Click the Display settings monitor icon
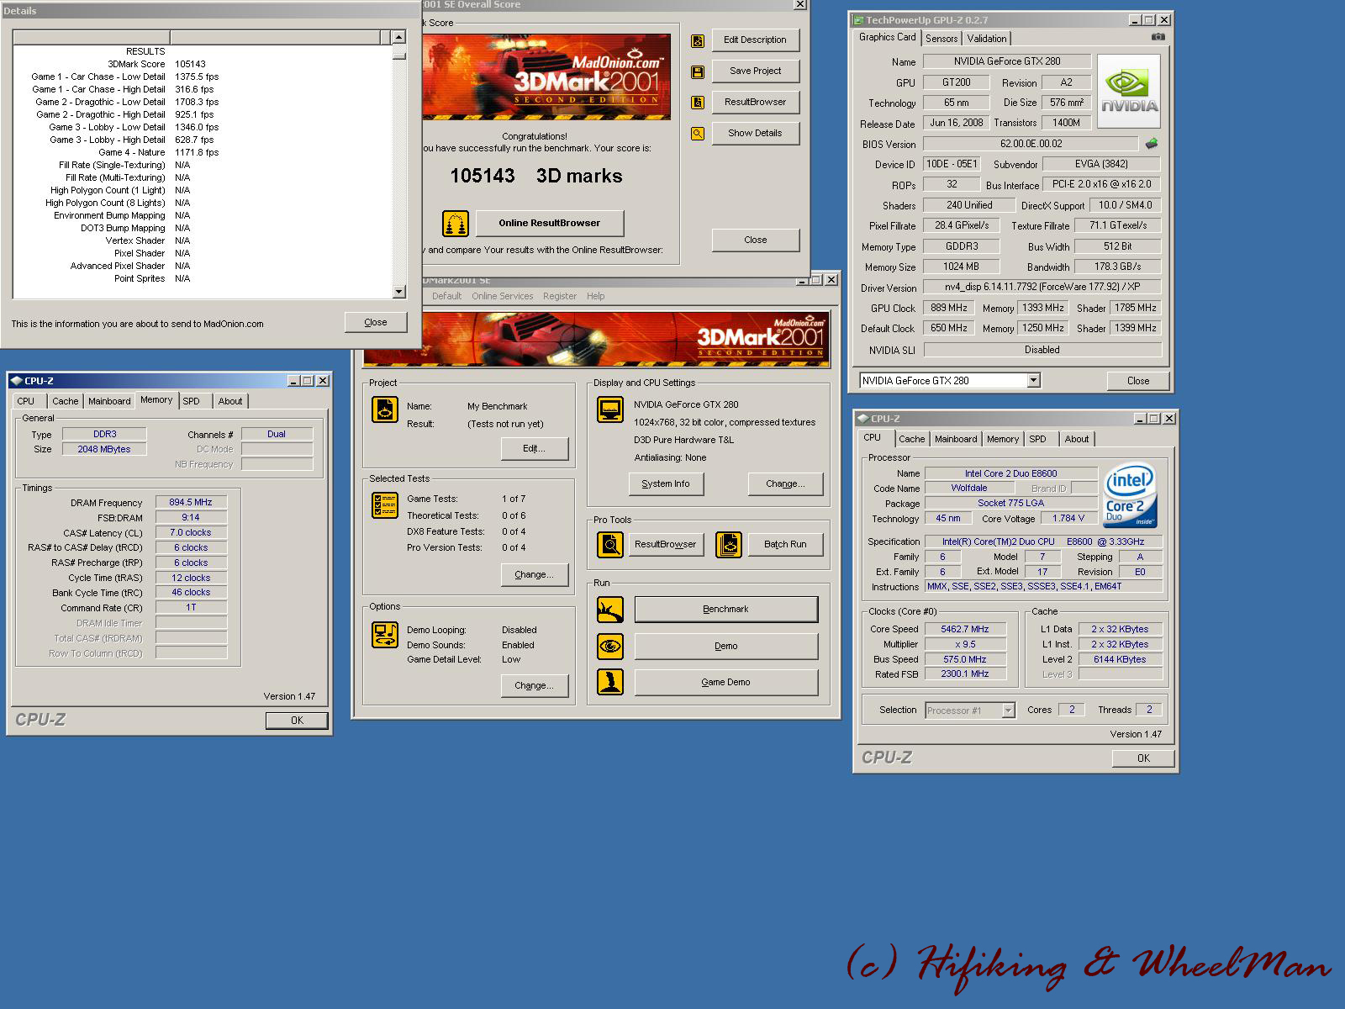The image size is (1345, 1009). pos(610,409)
